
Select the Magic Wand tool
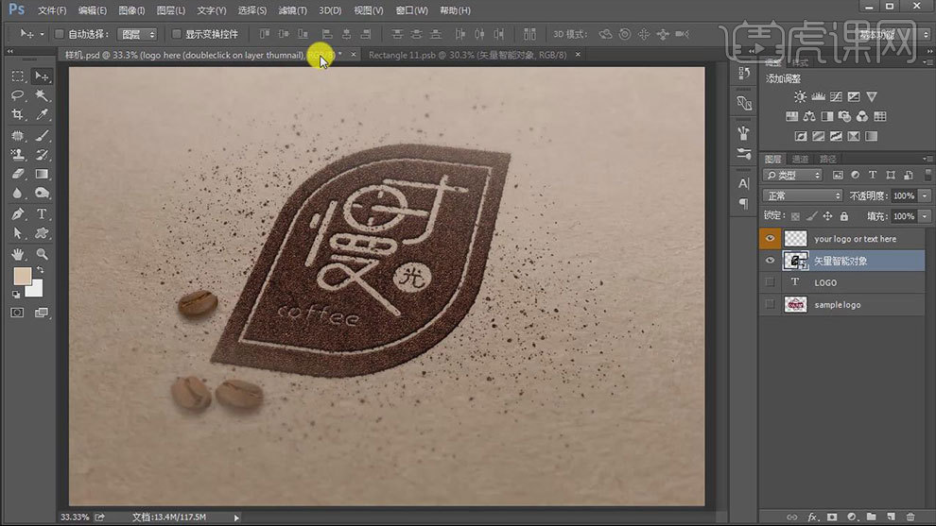point(42,95)
